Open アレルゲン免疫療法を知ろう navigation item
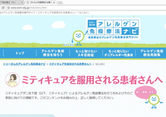The height and width of the screenshot is (117, 166). [53, 53]
